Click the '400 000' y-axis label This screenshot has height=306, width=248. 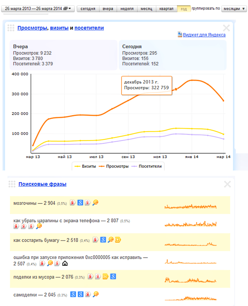coord(20,74)
